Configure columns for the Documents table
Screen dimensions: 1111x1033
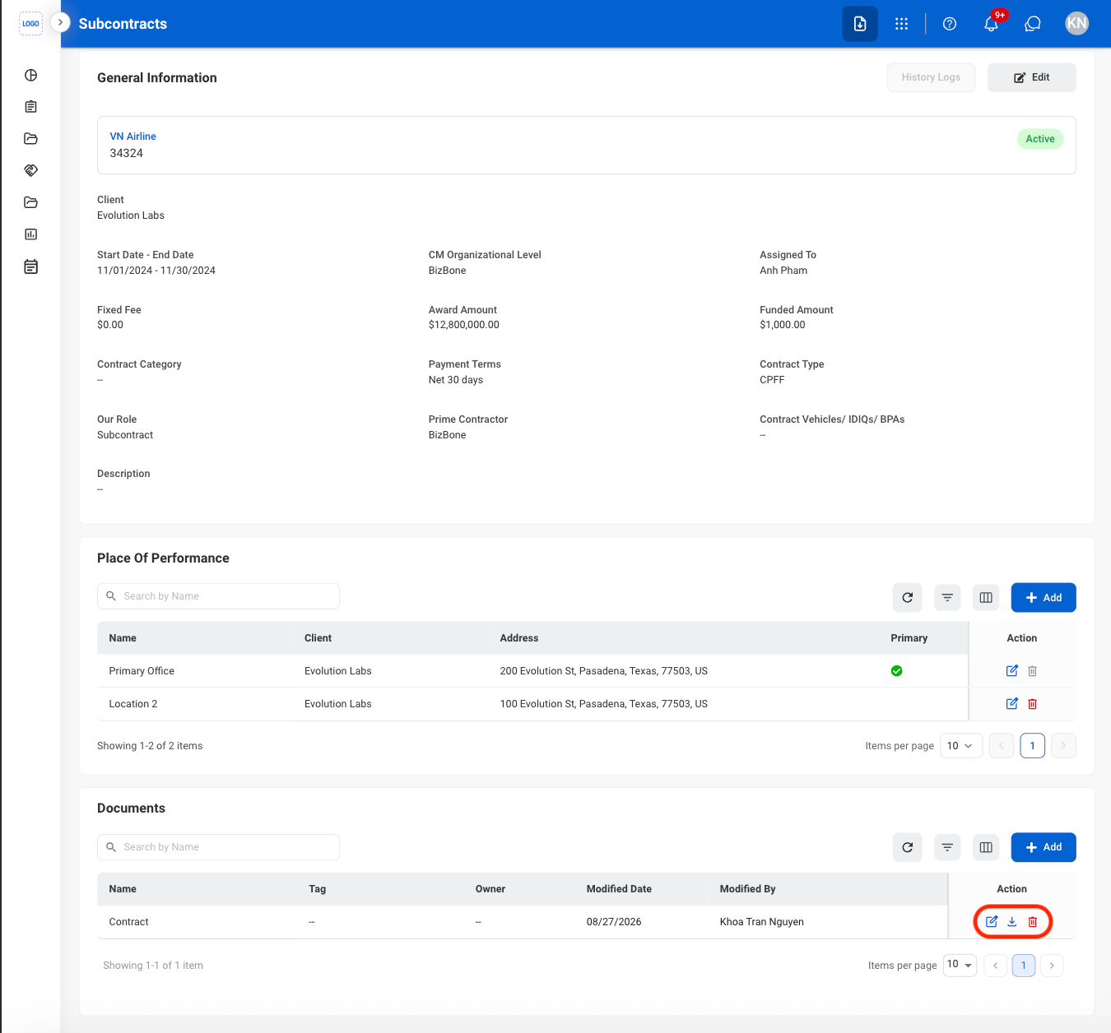(x=986, y=848)
